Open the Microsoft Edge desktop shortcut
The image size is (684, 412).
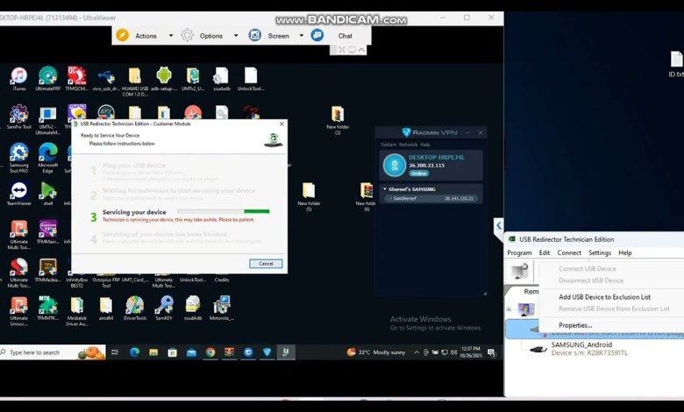[x=48, y=158]
